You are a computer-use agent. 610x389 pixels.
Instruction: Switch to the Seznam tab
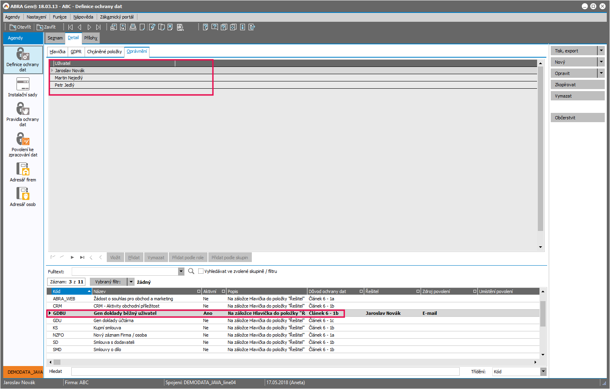55,38
